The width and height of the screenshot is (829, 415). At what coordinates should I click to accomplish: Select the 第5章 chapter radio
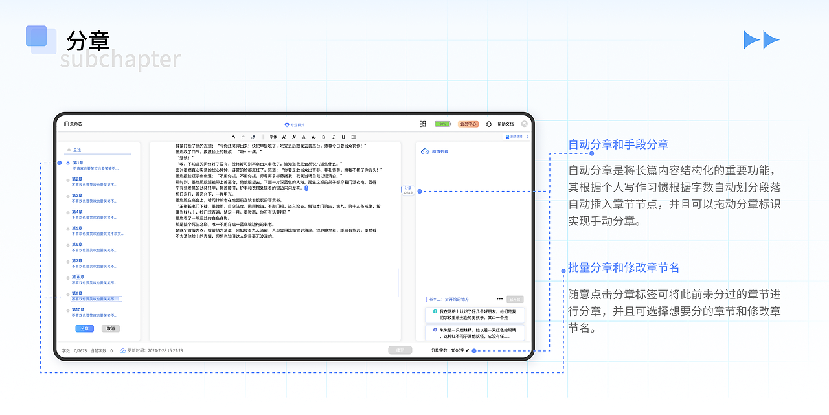tap(68, 229)
